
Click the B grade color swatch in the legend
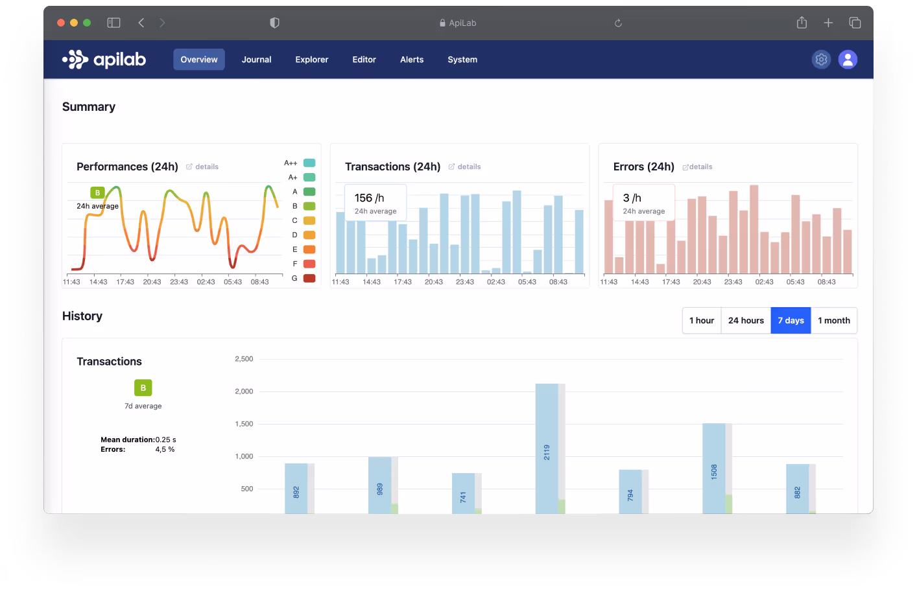pyautogui.click(x=309, y=205)
